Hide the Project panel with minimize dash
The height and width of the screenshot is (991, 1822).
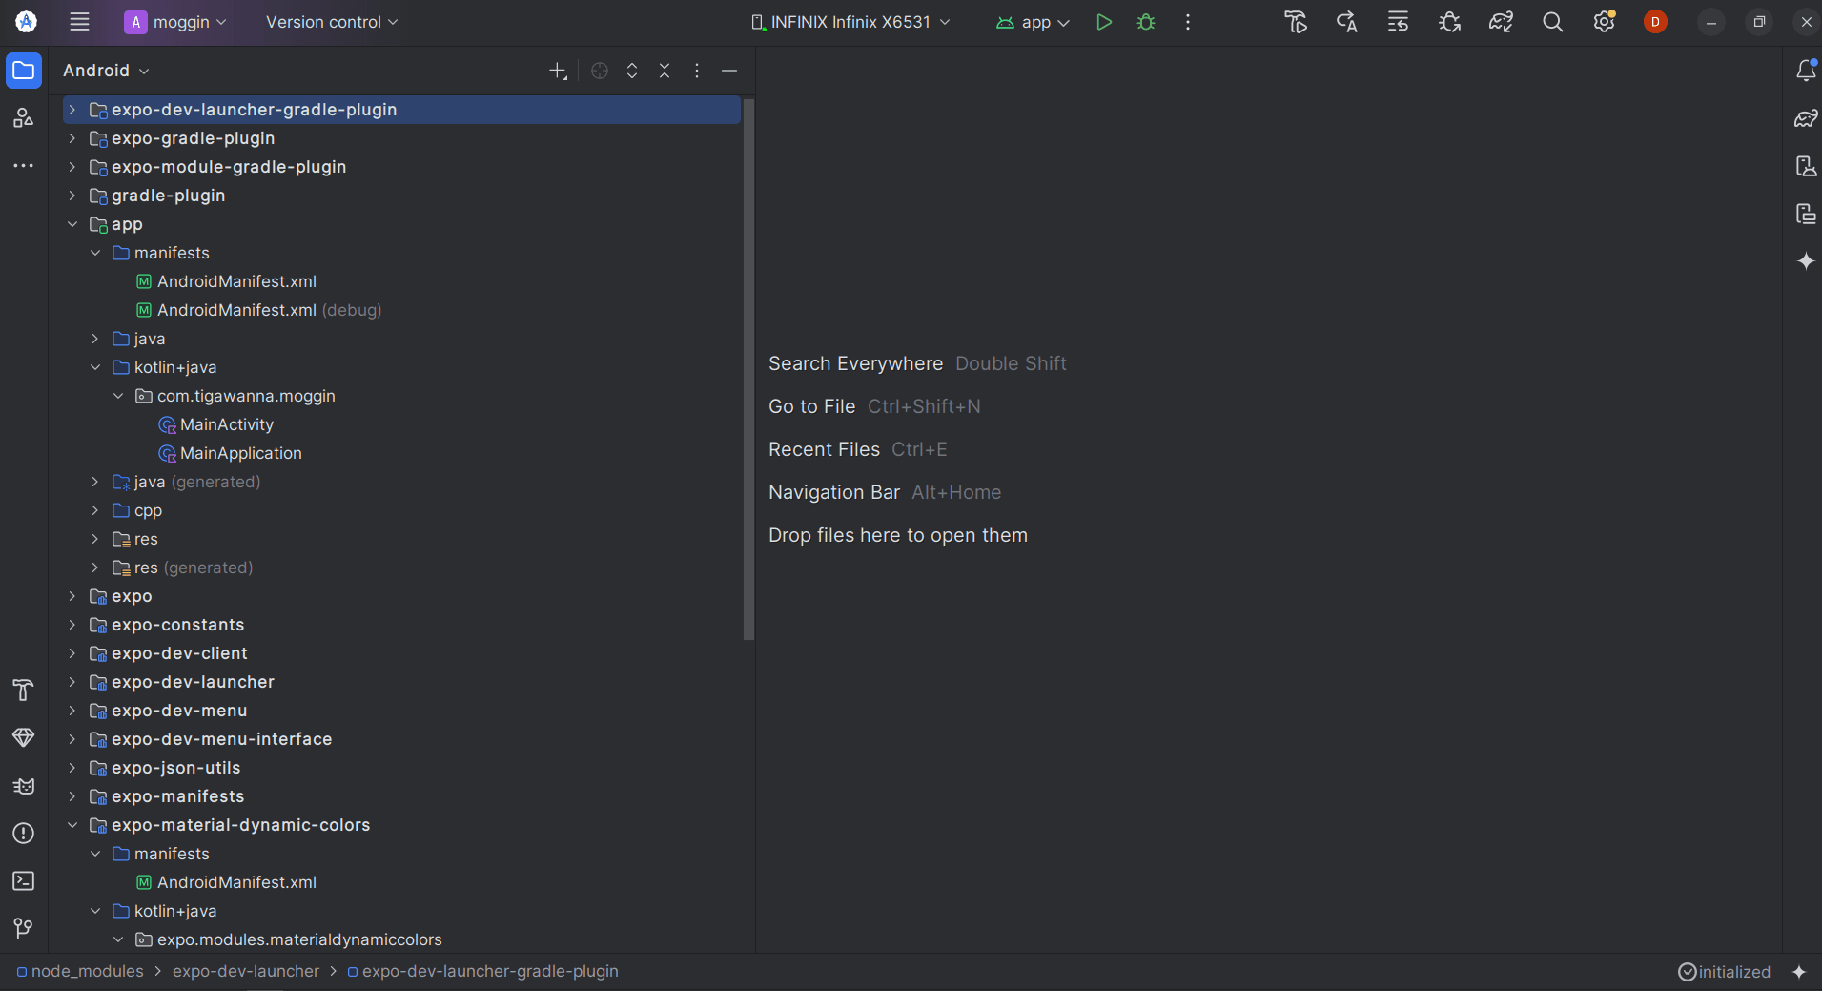click(x=729, y=71)
